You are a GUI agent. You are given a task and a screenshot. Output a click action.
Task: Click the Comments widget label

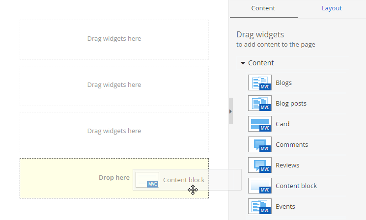[x=292, y=144]
